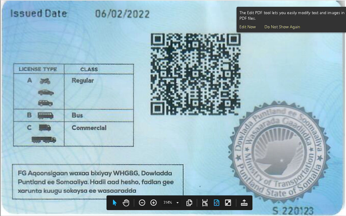
Task: Click the CLASS column header
Action: click(89, 69)
